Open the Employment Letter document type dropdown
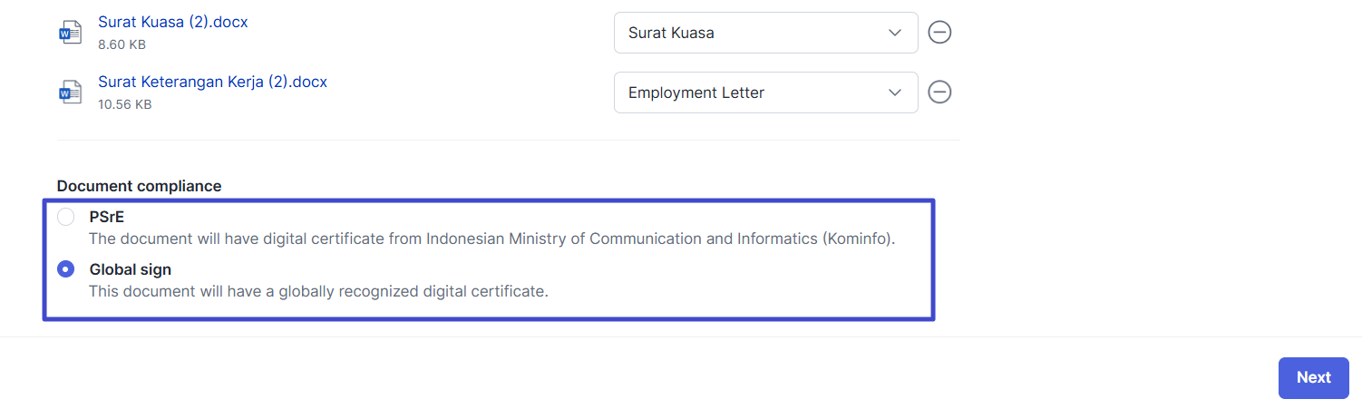 [x=766, y=93]
